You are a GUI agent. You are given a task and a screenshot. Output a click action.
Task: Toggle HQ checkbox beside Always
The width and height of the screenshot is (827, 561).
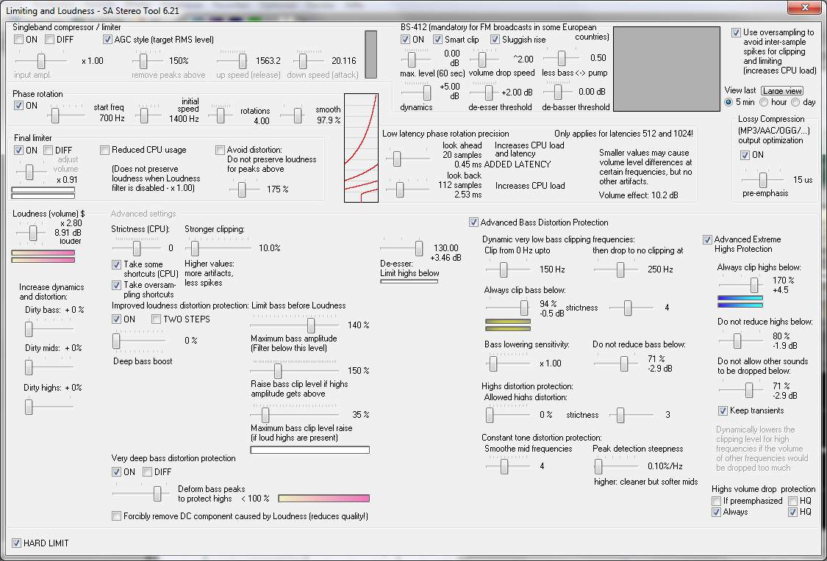pyautogui.click(x=792, y=512)
